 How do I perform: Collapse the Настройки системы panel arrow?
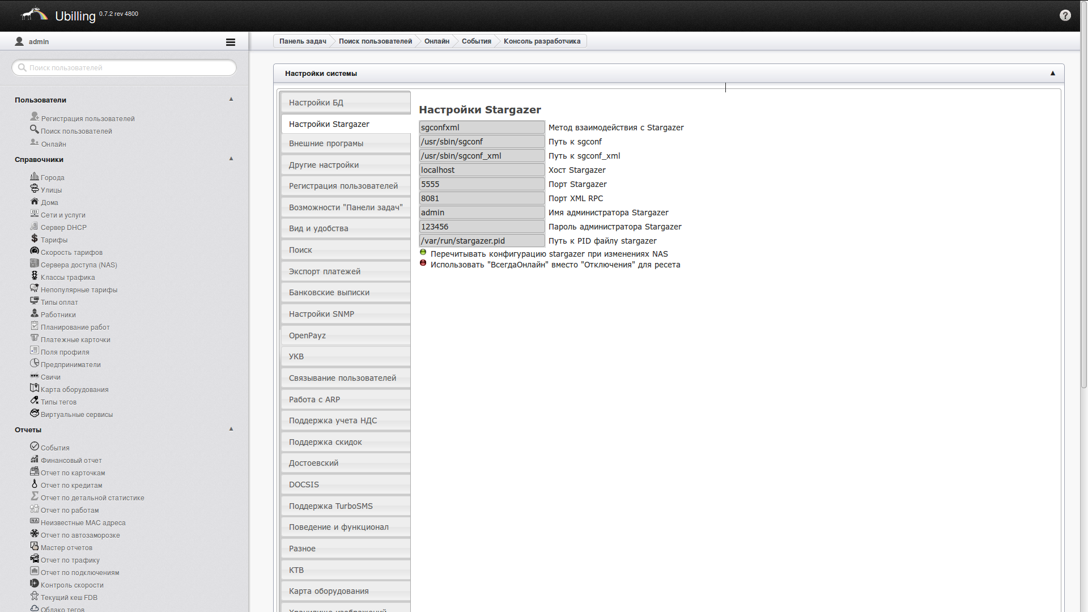tap(1053, 73)
